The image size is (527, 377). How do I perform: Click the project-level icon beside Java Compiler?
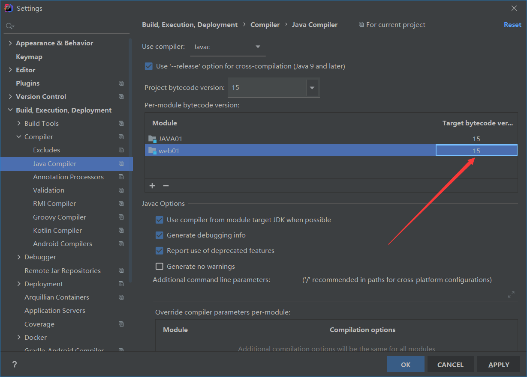pyautogui.click(x=121, y=163)
